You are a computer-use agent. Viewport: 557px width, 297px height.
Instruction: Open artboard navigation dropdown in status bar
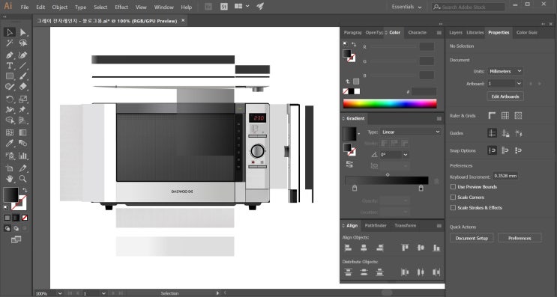103,293
